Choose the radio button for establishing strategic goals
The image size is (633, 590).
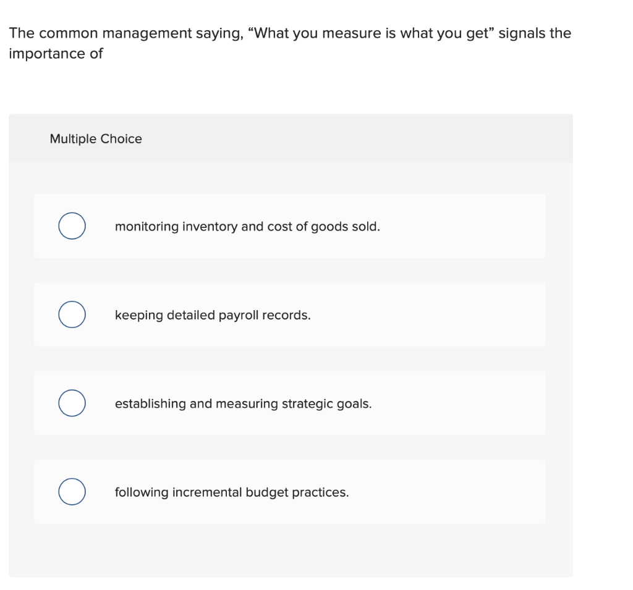pyautogui.click(x=72, y=403)
